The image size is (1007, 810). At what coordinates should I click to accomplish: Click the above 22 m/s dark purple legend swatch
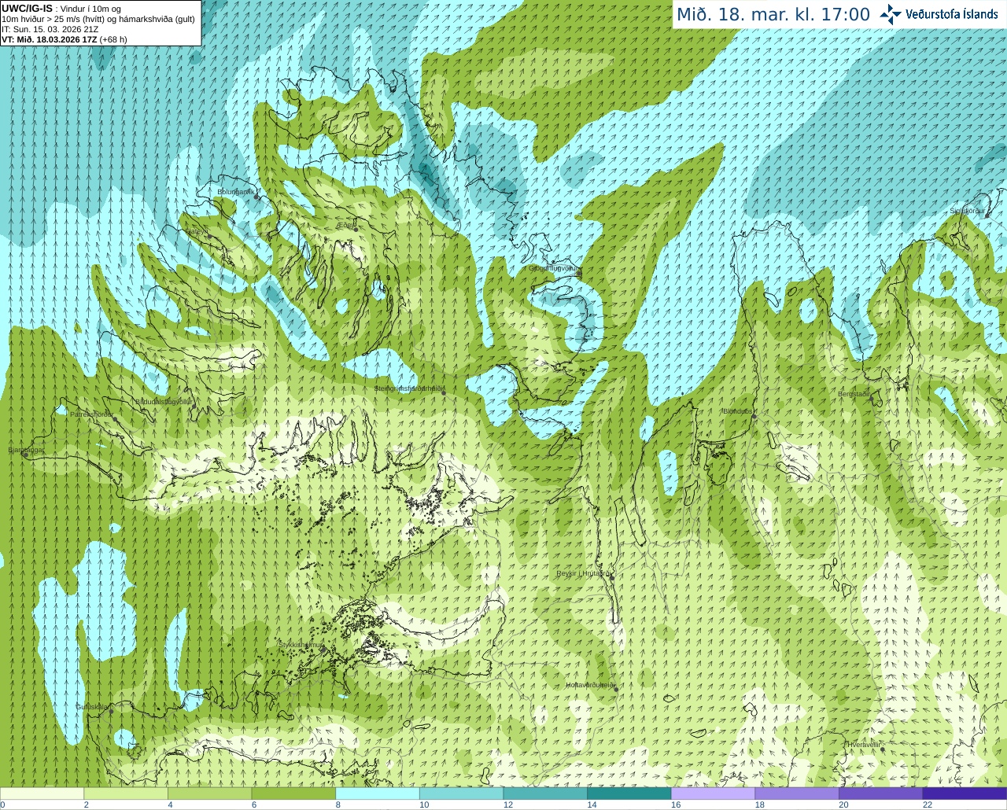965,793
